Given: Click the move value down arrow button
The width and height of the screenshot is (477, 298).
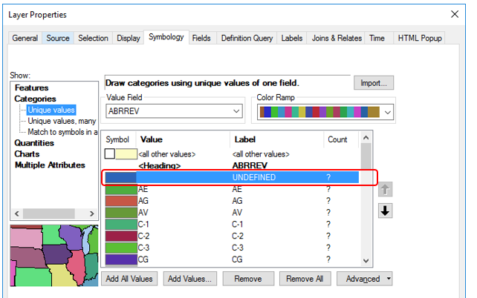Looking at the screenshot, I should [x=386, y=211].
